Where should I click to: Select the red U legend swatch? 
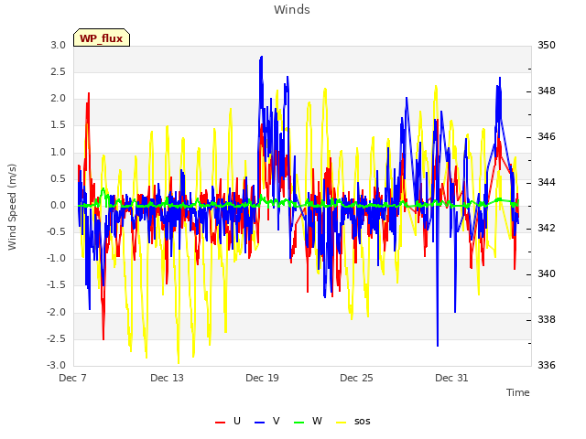(x=220, y=423)
